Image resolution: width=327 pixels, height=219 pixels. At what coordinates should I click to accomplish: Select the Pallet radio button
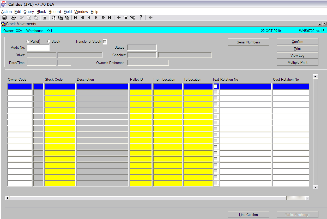[28, 41]
